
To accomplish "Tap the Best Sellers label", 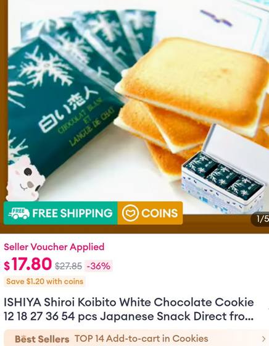I will click(42, 339).
